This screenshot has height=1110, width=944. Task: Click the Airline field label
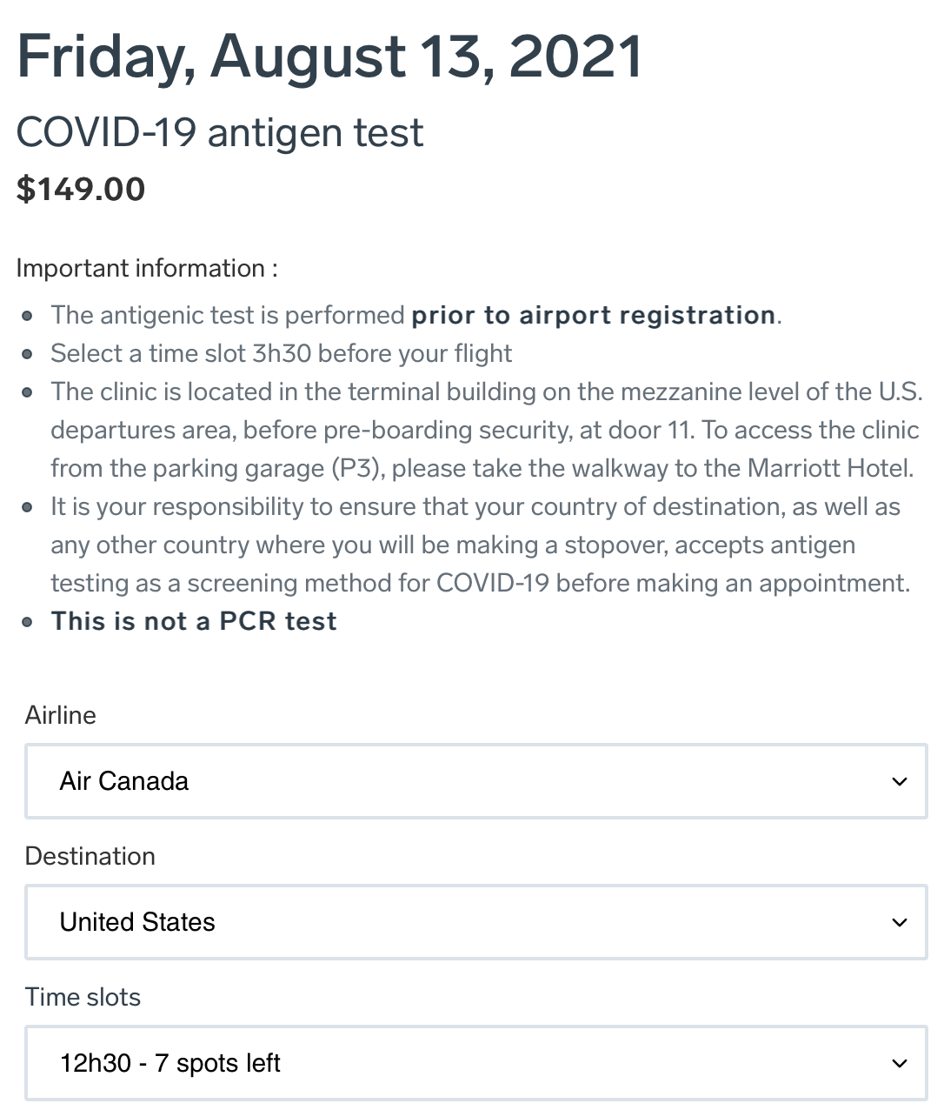point(61,716)
